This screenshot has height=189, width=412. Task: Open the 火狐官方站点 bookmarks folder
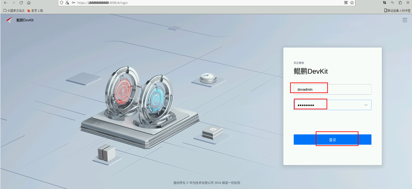[14, 11]
